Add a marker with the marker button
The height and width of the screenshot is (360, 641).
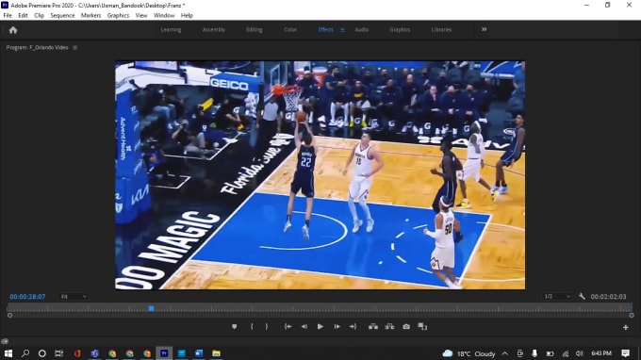[234, 326]
